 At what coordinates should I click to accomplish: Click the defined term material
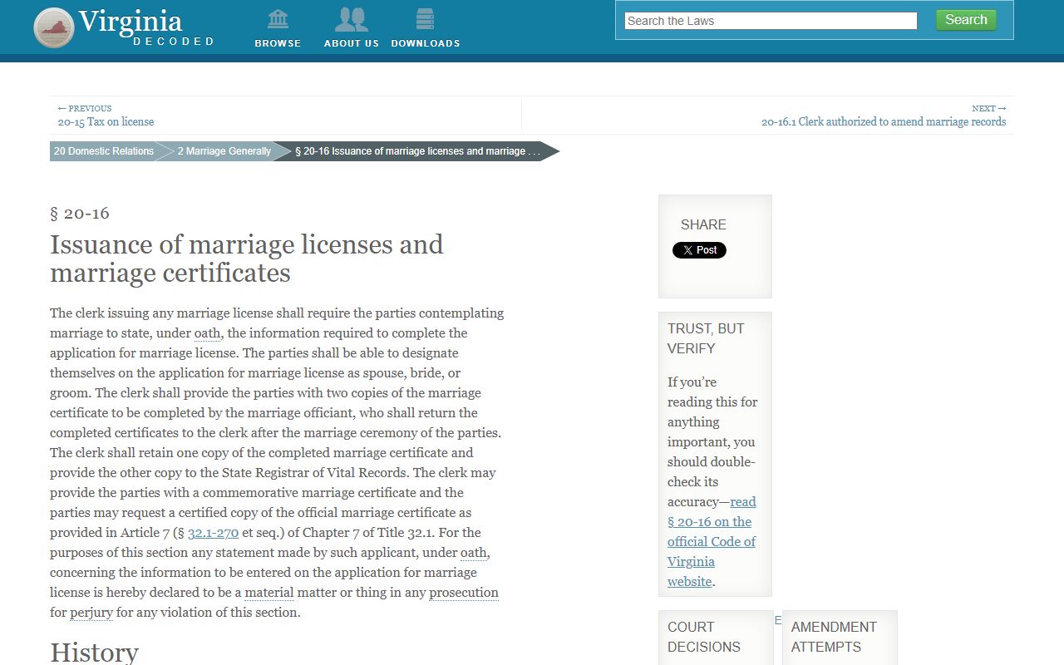[x=268, y=593]
